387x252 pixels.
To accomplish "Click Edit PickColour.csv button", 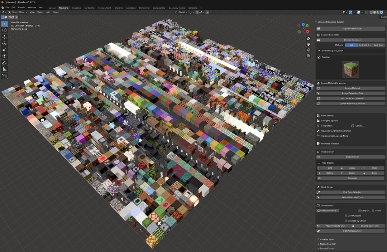I will 350,231.
